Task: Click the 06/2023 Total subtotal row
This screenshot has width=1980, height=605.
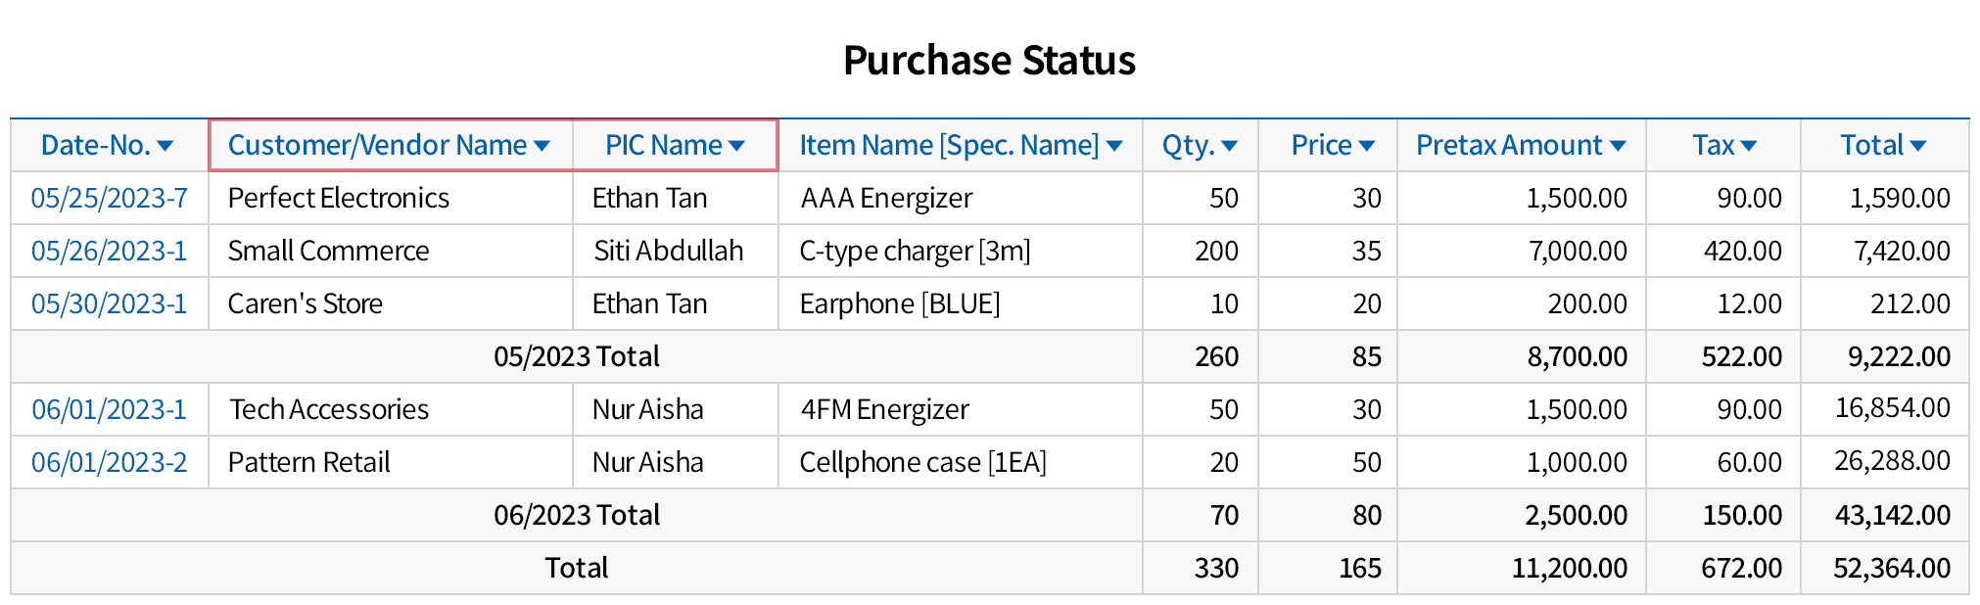Action: click(x=576, y=516)
